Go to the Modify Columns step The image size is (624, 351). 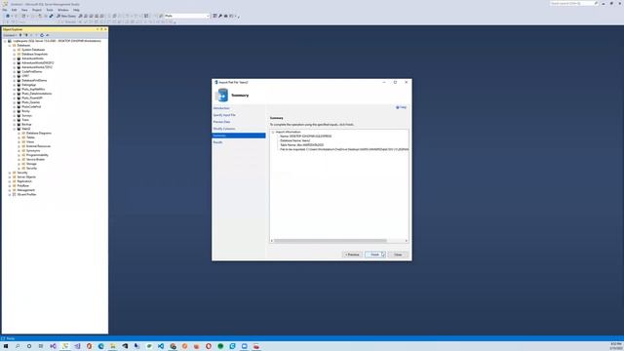point(224,129)
